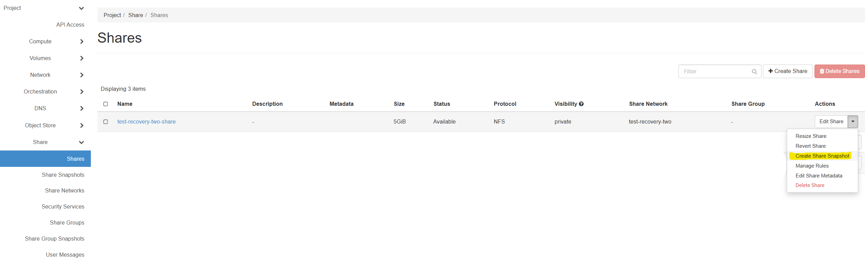
Task: Click the Name column header
Action: pos(125,104)
